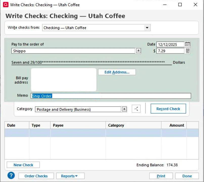This screenshot has height=182, width=204.
Task: Click the Amount column header
Action: (x=174, y=125)
